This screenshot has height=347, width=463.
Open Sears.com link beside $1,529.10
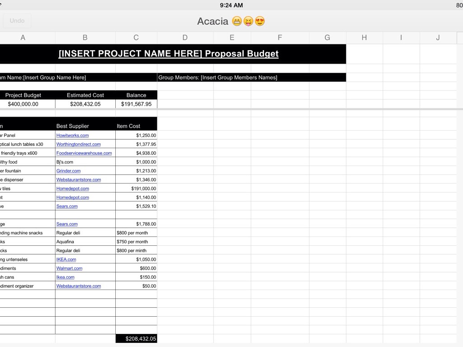click(x=67, y=206)
